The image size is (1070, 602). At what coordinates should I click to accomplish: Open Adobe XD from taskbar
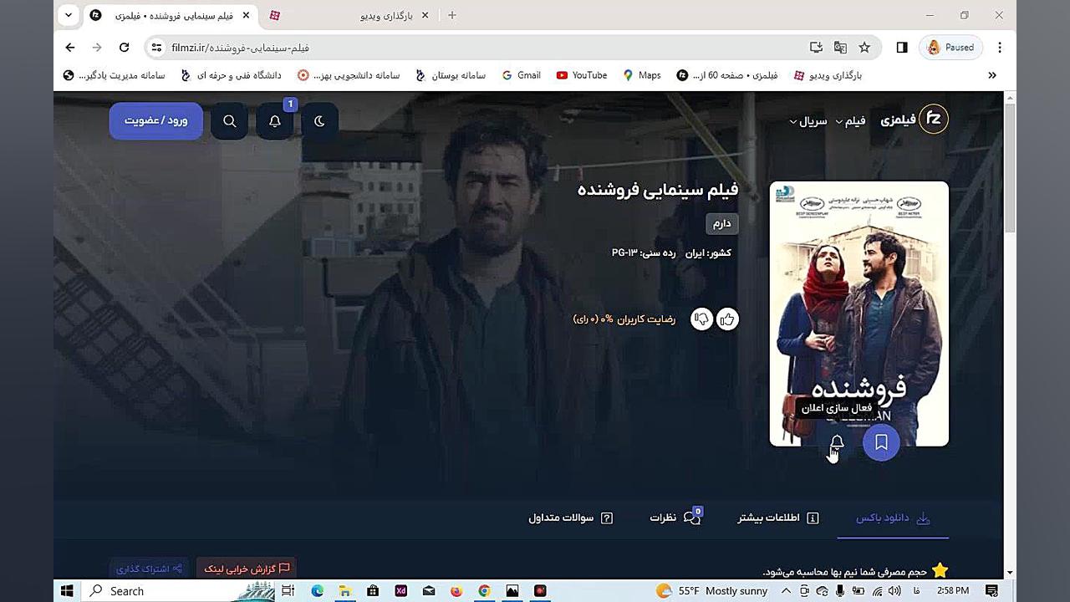400,591
